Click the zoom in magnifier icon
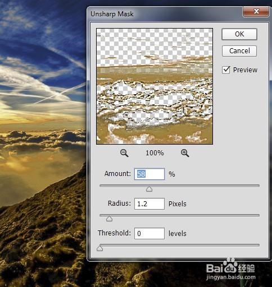 coord(185,153)
